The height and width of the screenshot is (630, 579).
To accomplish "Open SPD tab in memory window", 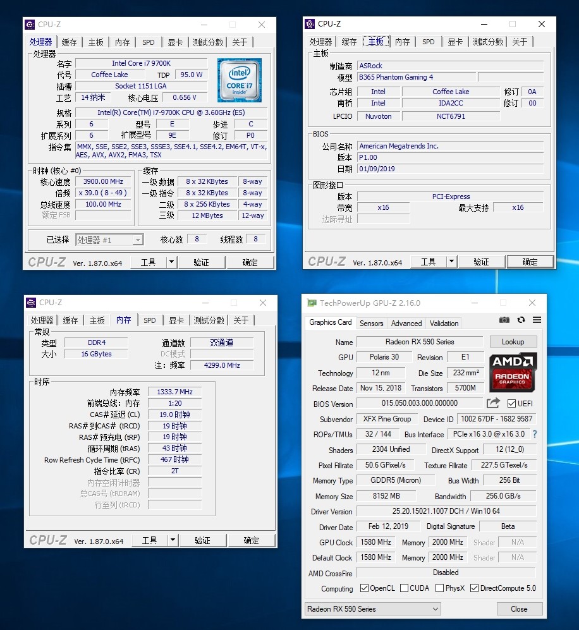I will [x=149, y=320].
